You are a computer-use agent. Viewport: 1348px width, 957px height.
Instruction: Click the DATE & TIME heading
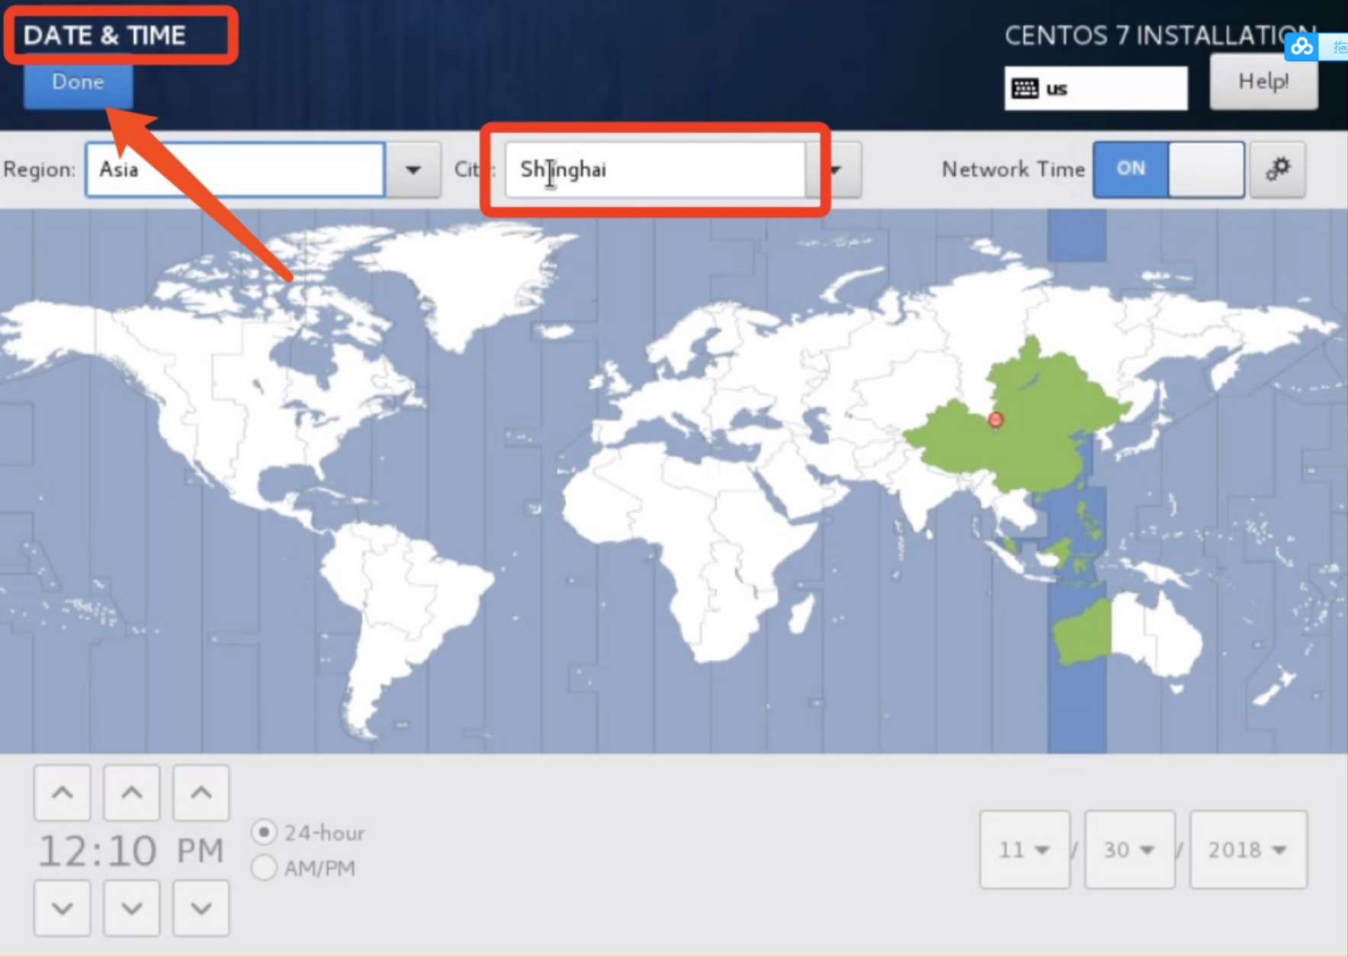pyautogui.click(x=104, y=36)
